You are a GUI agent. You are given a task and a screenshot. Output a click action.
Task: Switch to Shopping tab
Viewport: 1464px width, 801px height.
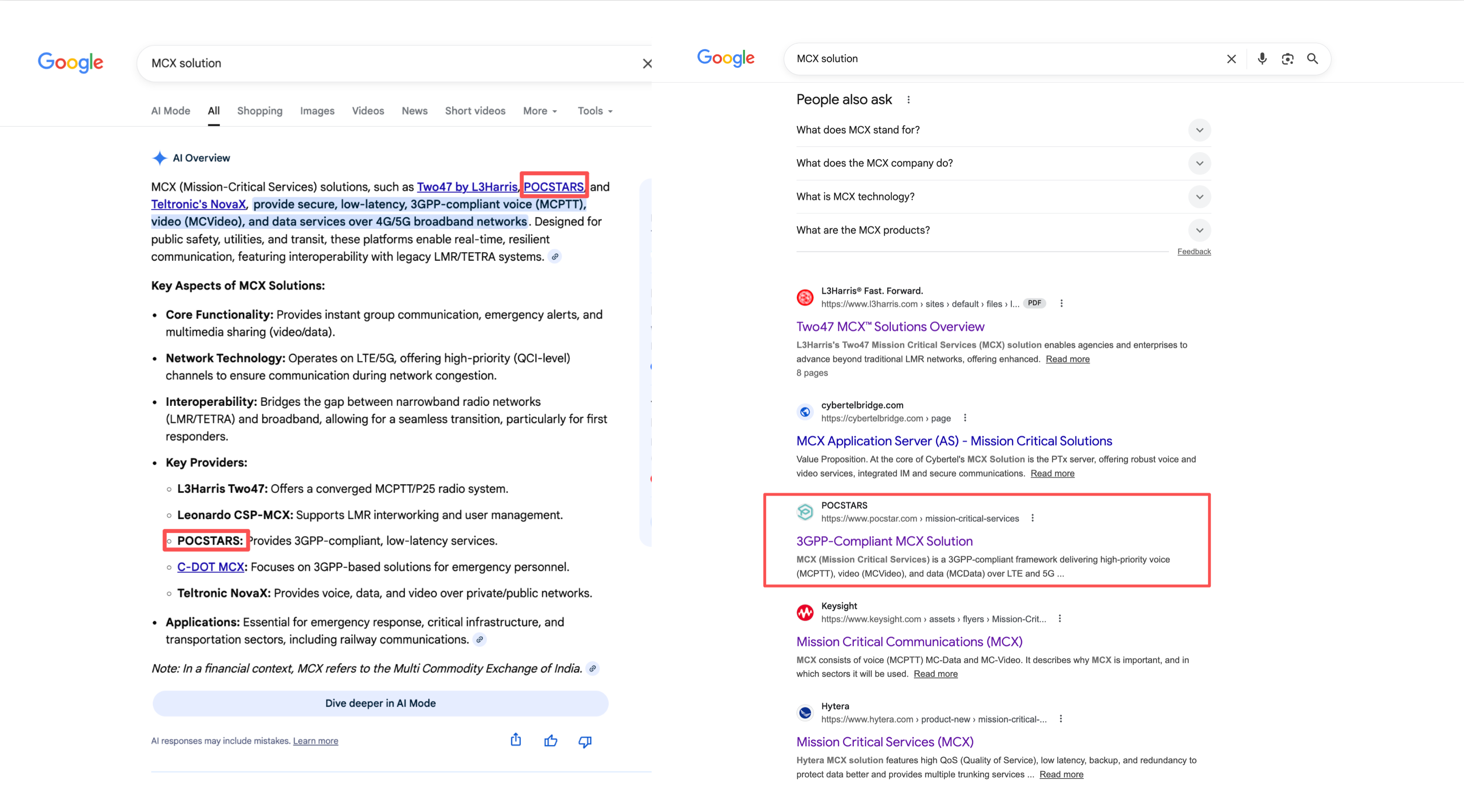[260, 111]
